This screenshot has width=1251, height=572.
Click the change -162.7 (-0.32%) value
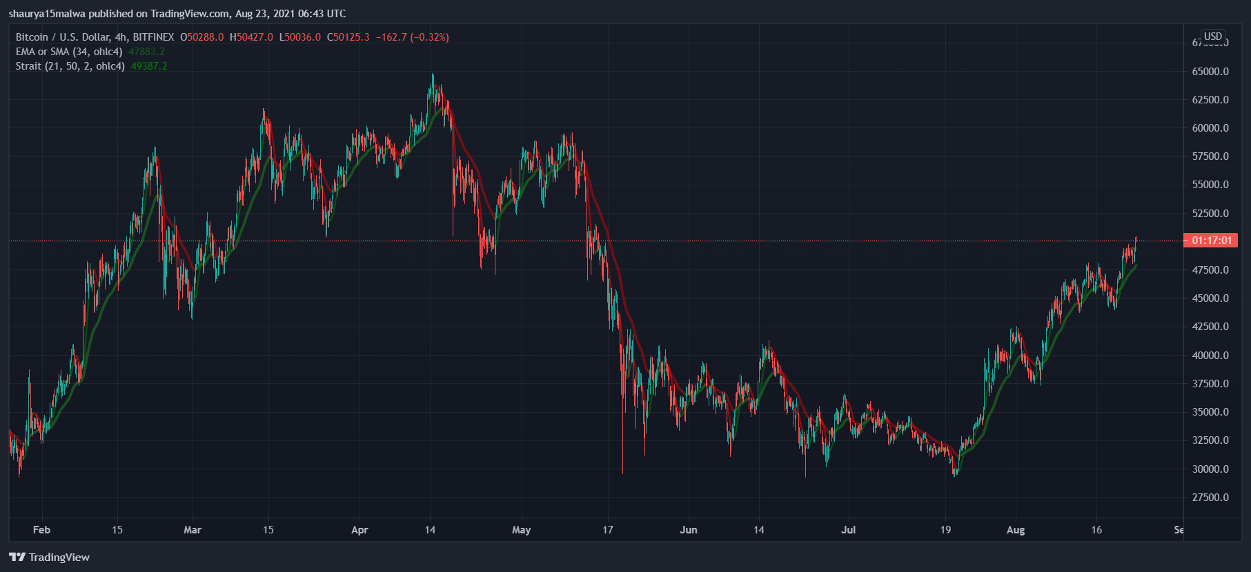click(413, 37)
